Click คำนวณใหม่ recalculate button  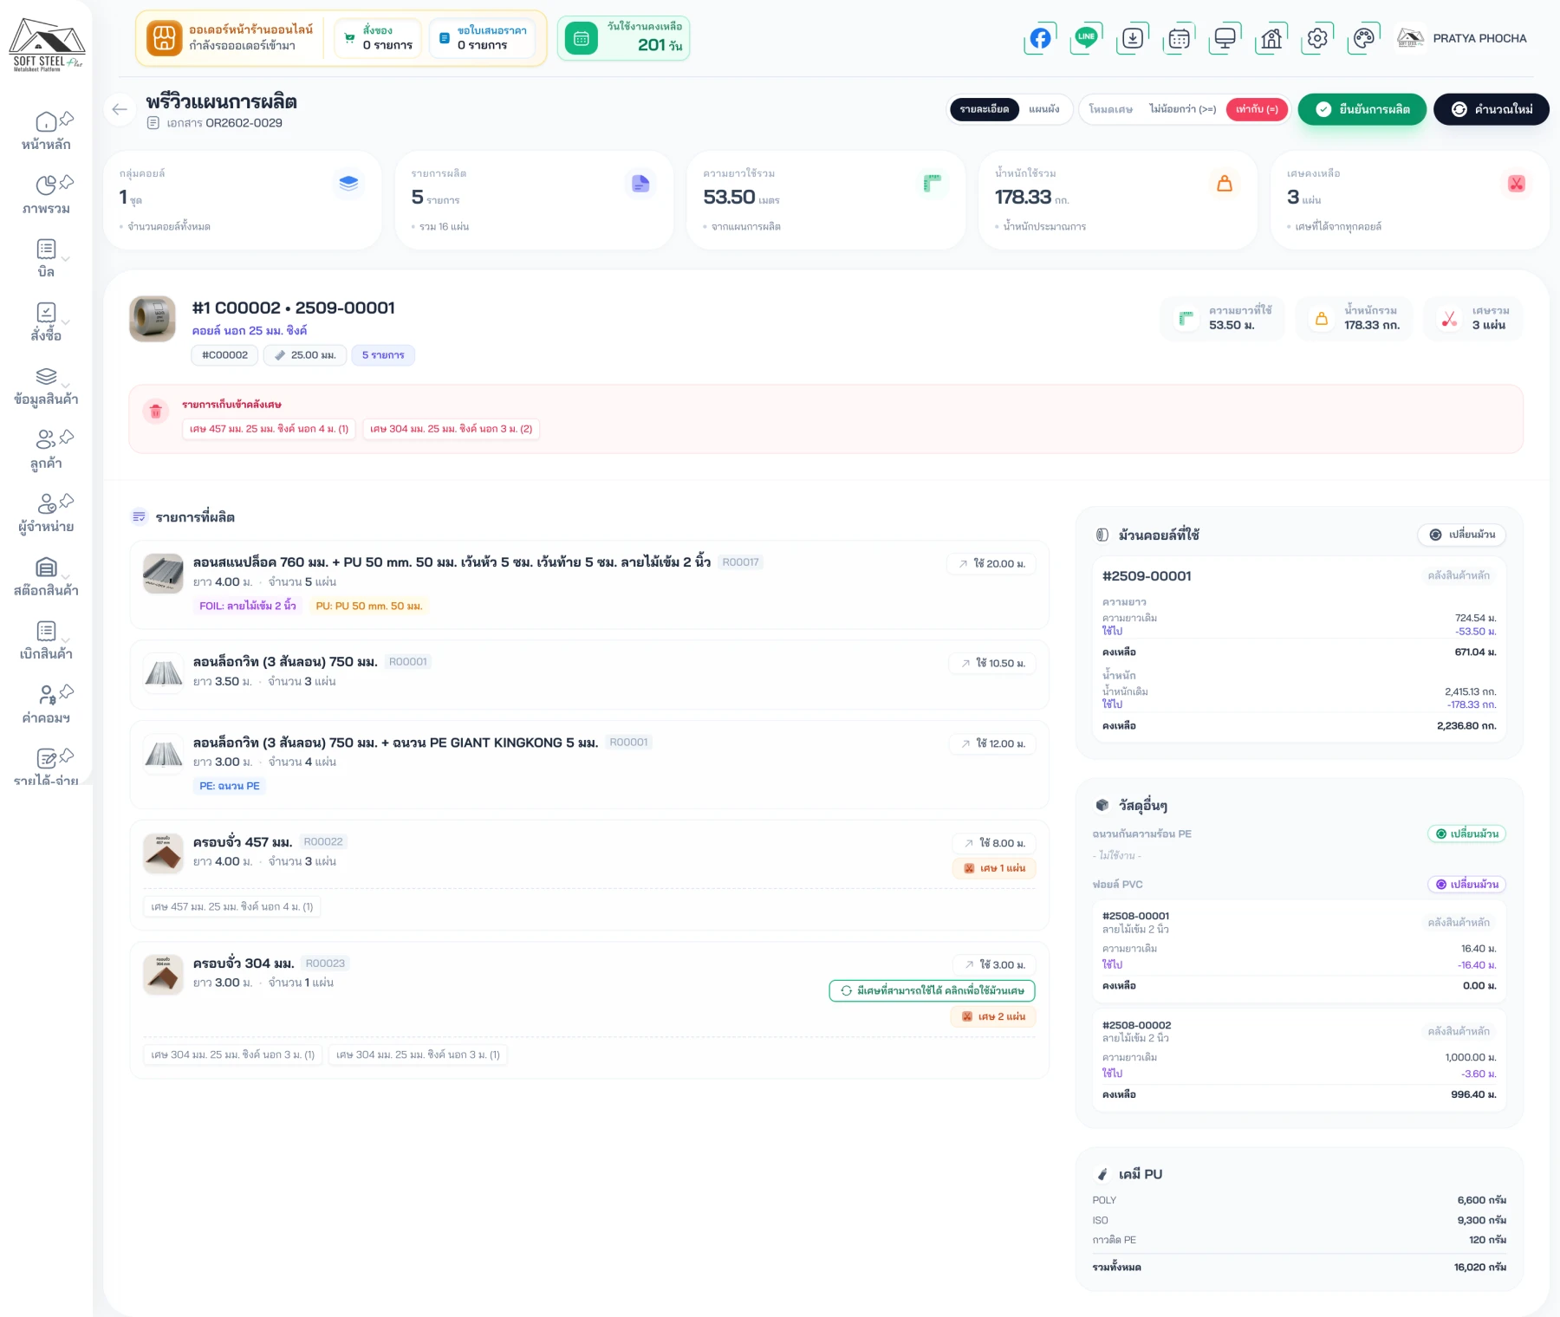[1491, 109]
